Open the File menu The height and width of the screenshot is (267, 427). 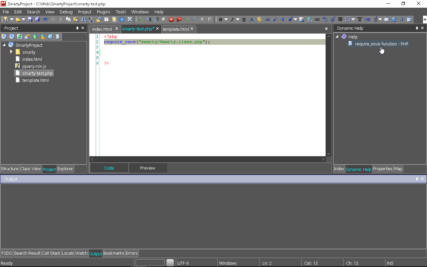[x=6, y=12]
